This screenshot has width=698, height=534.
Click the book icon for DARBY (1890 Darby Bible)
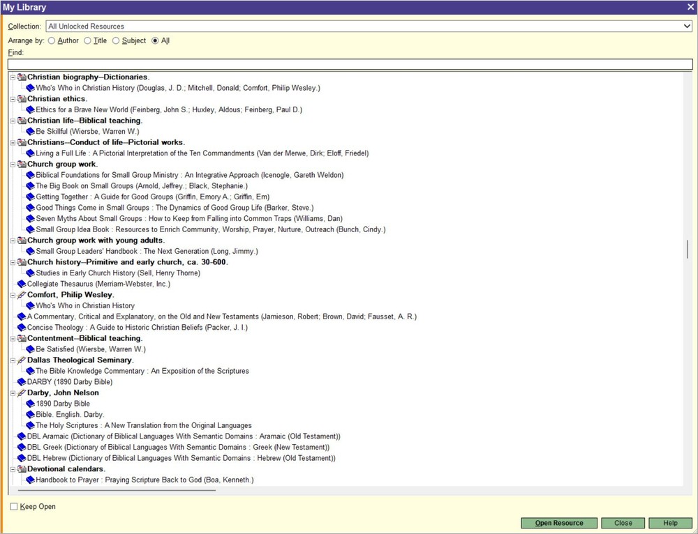(x=22, y=382)
